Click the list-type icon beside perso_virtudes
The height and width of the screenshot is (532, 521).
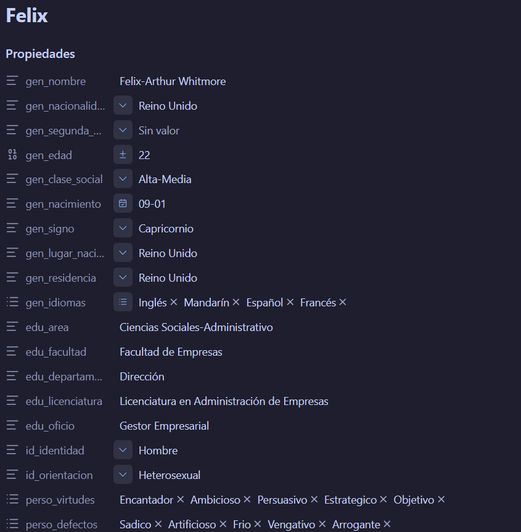point(12,499)
